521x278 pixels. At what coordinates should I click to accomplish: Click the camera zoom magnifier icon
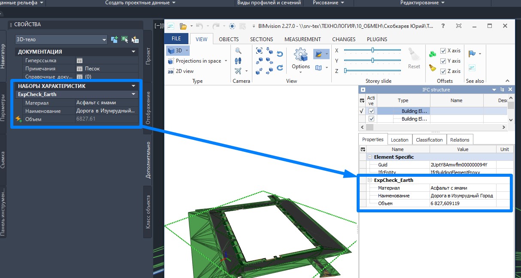click(238, 51)
